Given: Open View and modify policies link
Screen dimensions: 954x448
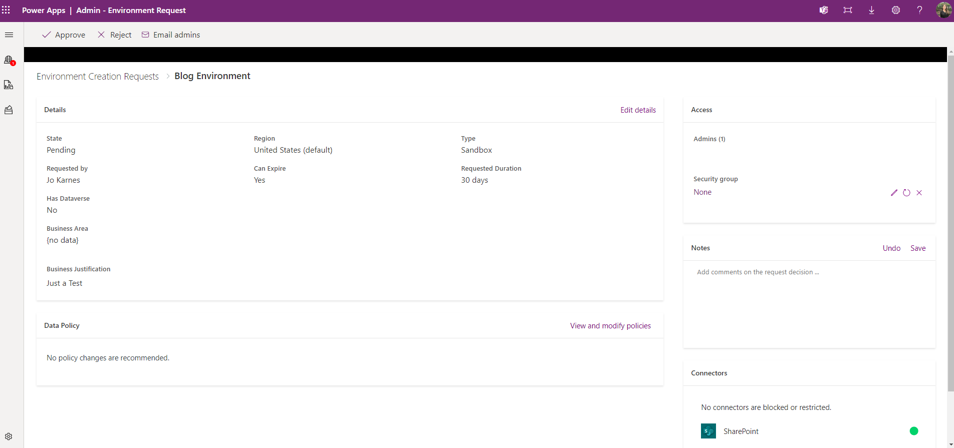Looking at the screenshot, I should click(610, 326).
